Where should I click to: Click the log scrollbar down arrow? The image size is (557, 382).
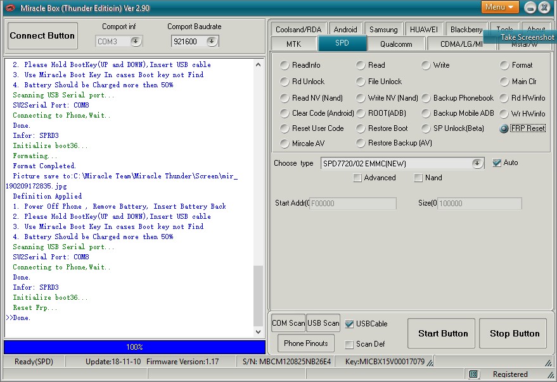tap(258, 332)
